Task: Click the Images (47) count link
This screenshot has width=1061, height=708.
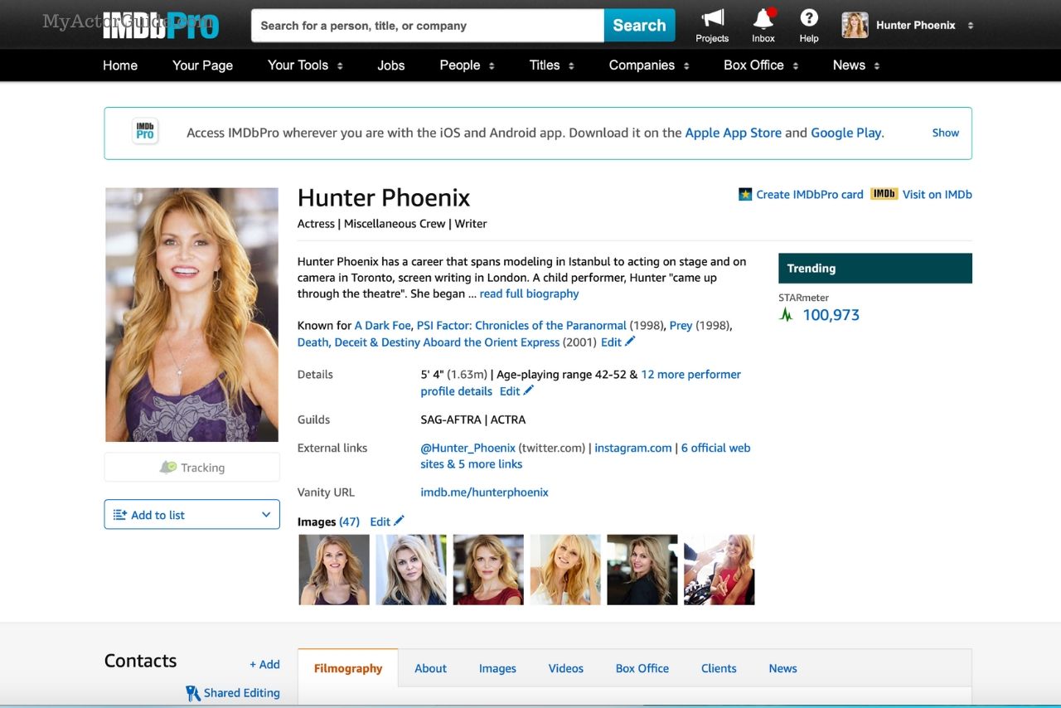Action: pos(349,521)
